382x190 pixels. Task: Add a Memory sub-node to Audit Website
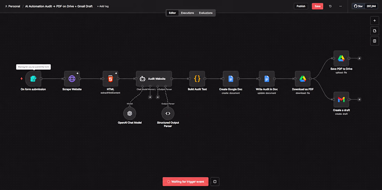[x=150, y=97]
